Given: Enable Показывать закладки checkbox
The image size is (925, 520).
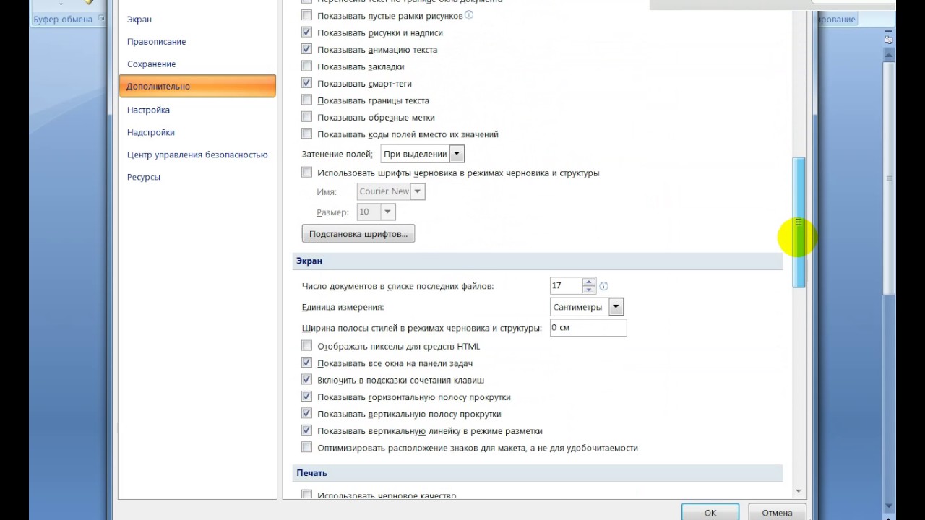Looking at the screenshot, I should (x=306, y=66).
